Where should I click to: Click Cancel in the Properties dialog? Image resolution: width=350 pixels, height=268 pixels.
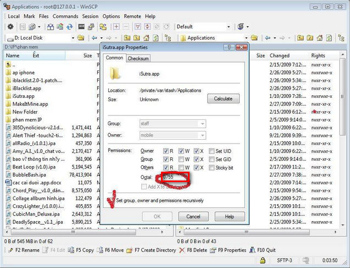193,216
